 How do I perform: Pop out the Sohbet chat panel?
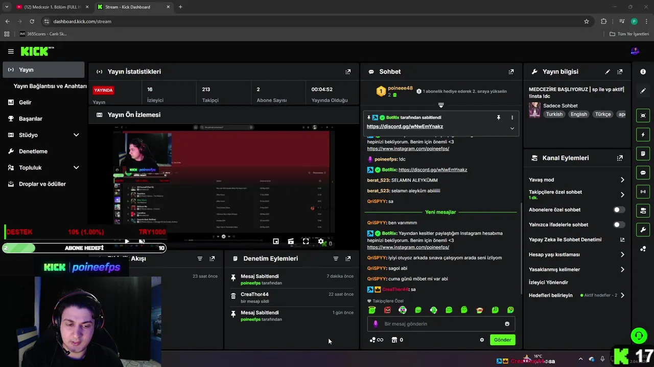(x=511, y=72)
